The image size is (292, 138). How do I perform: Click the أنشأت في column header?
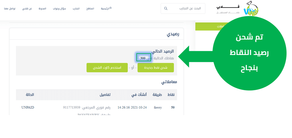138,95
